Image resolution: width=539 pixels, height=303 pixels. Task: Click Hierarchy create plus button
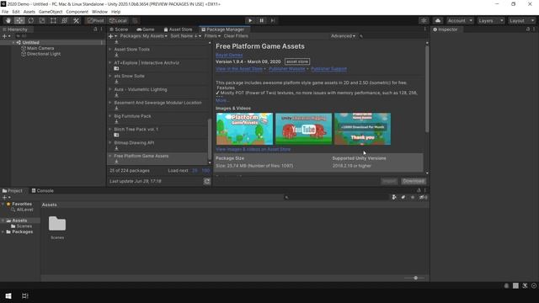[6, 36]
